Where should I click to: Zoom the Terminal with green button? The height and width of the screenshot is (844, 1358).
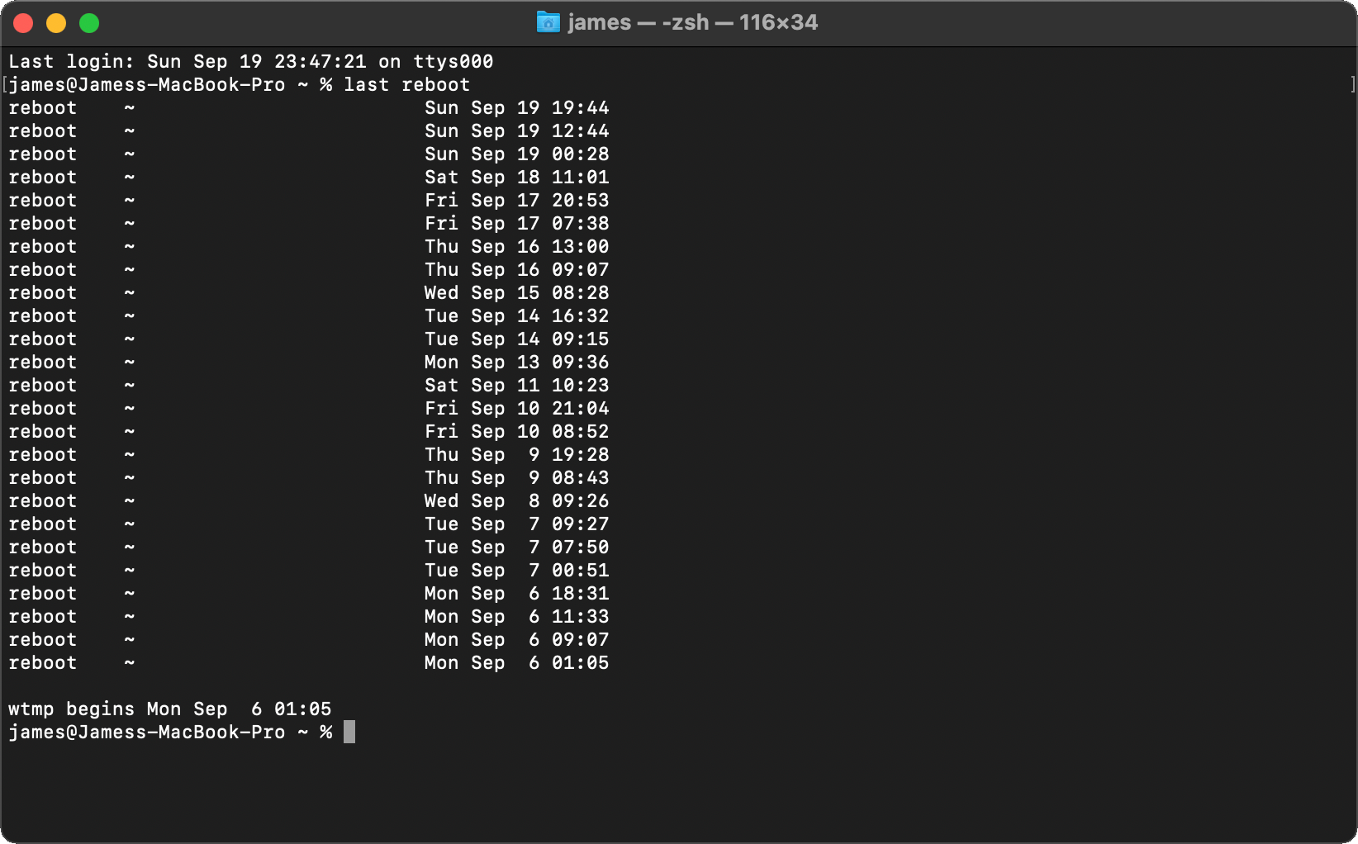pos(89,23)
